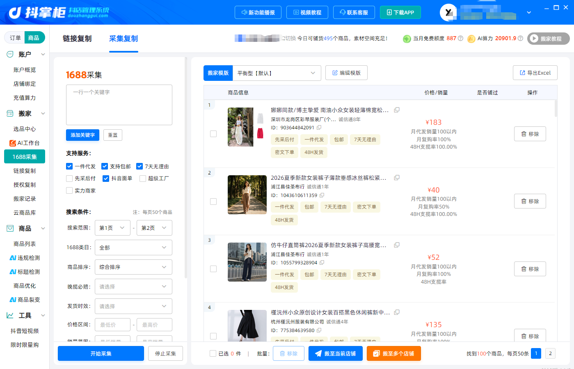Click 下载APP button

click(400, 12)
